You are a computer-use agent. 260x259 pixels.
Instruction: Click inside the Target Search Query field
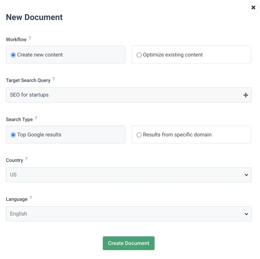point(114,95)
